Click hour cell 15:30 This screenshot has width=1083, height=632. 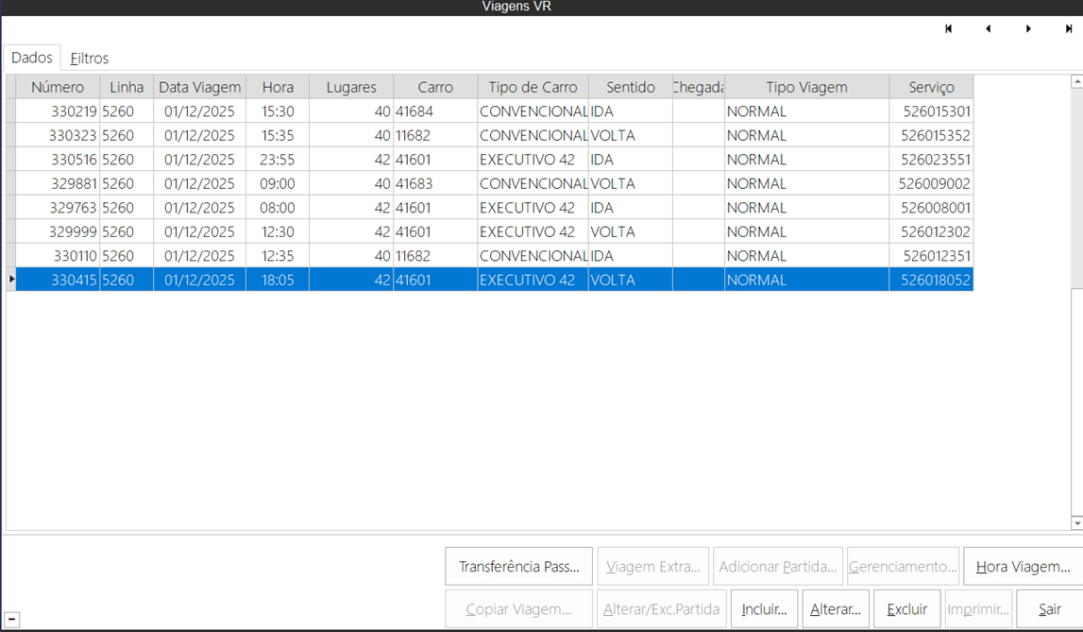point(278,111)
